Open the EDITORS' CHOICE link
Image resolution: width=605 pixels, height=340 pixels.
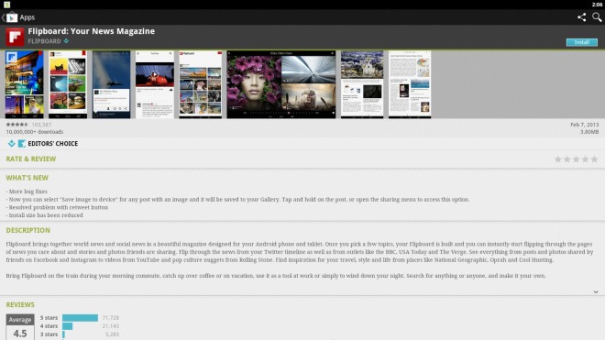(53, 144)
